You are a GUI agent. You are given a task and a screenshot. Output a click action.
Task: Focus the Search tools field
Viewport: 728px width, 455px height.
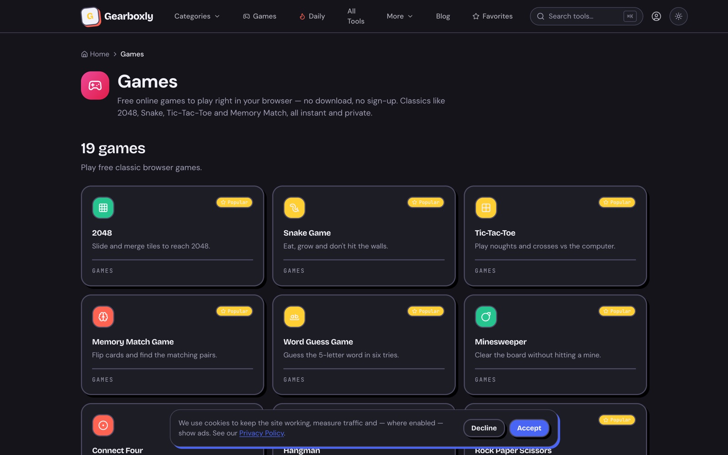pos(586,16)
